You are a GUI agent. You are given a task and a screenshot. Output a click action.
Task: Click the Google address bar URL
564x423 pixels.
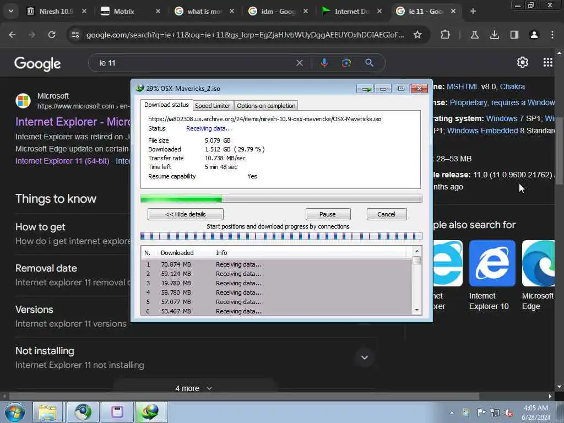(245, 35)
